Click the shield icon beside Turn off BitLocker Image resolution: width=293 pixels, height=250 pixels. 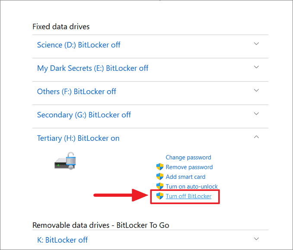(160, 196)
